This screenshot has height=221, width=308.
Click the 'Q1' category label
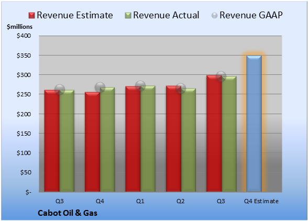[x=140, y=201]
